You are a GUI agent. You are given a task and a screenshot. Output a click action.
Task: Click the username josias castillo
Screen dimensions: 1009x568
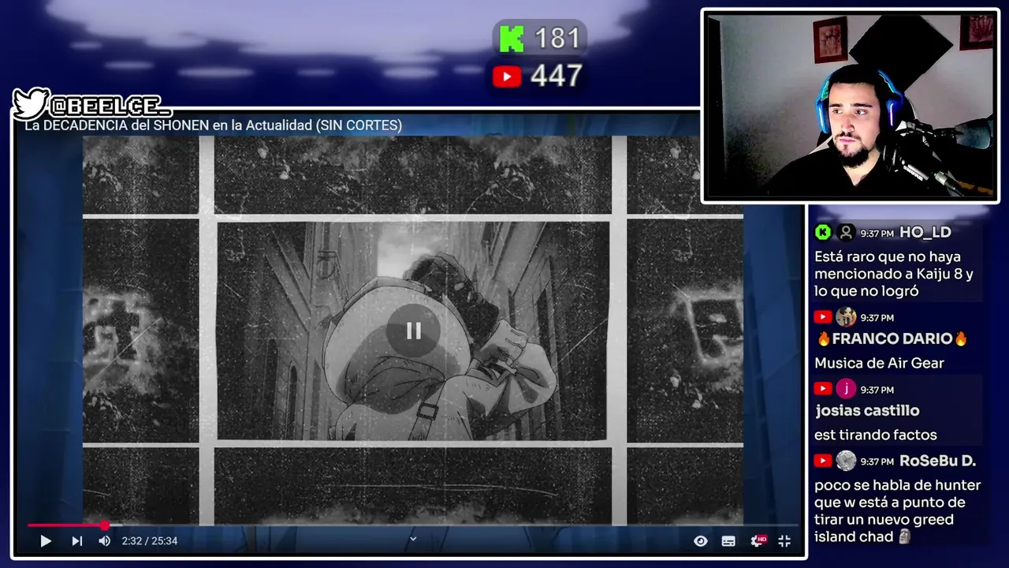[867, 410]
